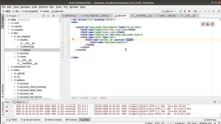The image size is (221, 124).
Task: Minimize the Run panel with the minus icon
Action: (x=219, y=102)
